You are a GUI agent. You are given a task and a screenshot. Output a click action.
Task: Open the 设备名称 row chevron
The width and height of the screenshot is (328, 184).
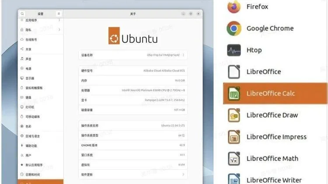tap(183, 55)
